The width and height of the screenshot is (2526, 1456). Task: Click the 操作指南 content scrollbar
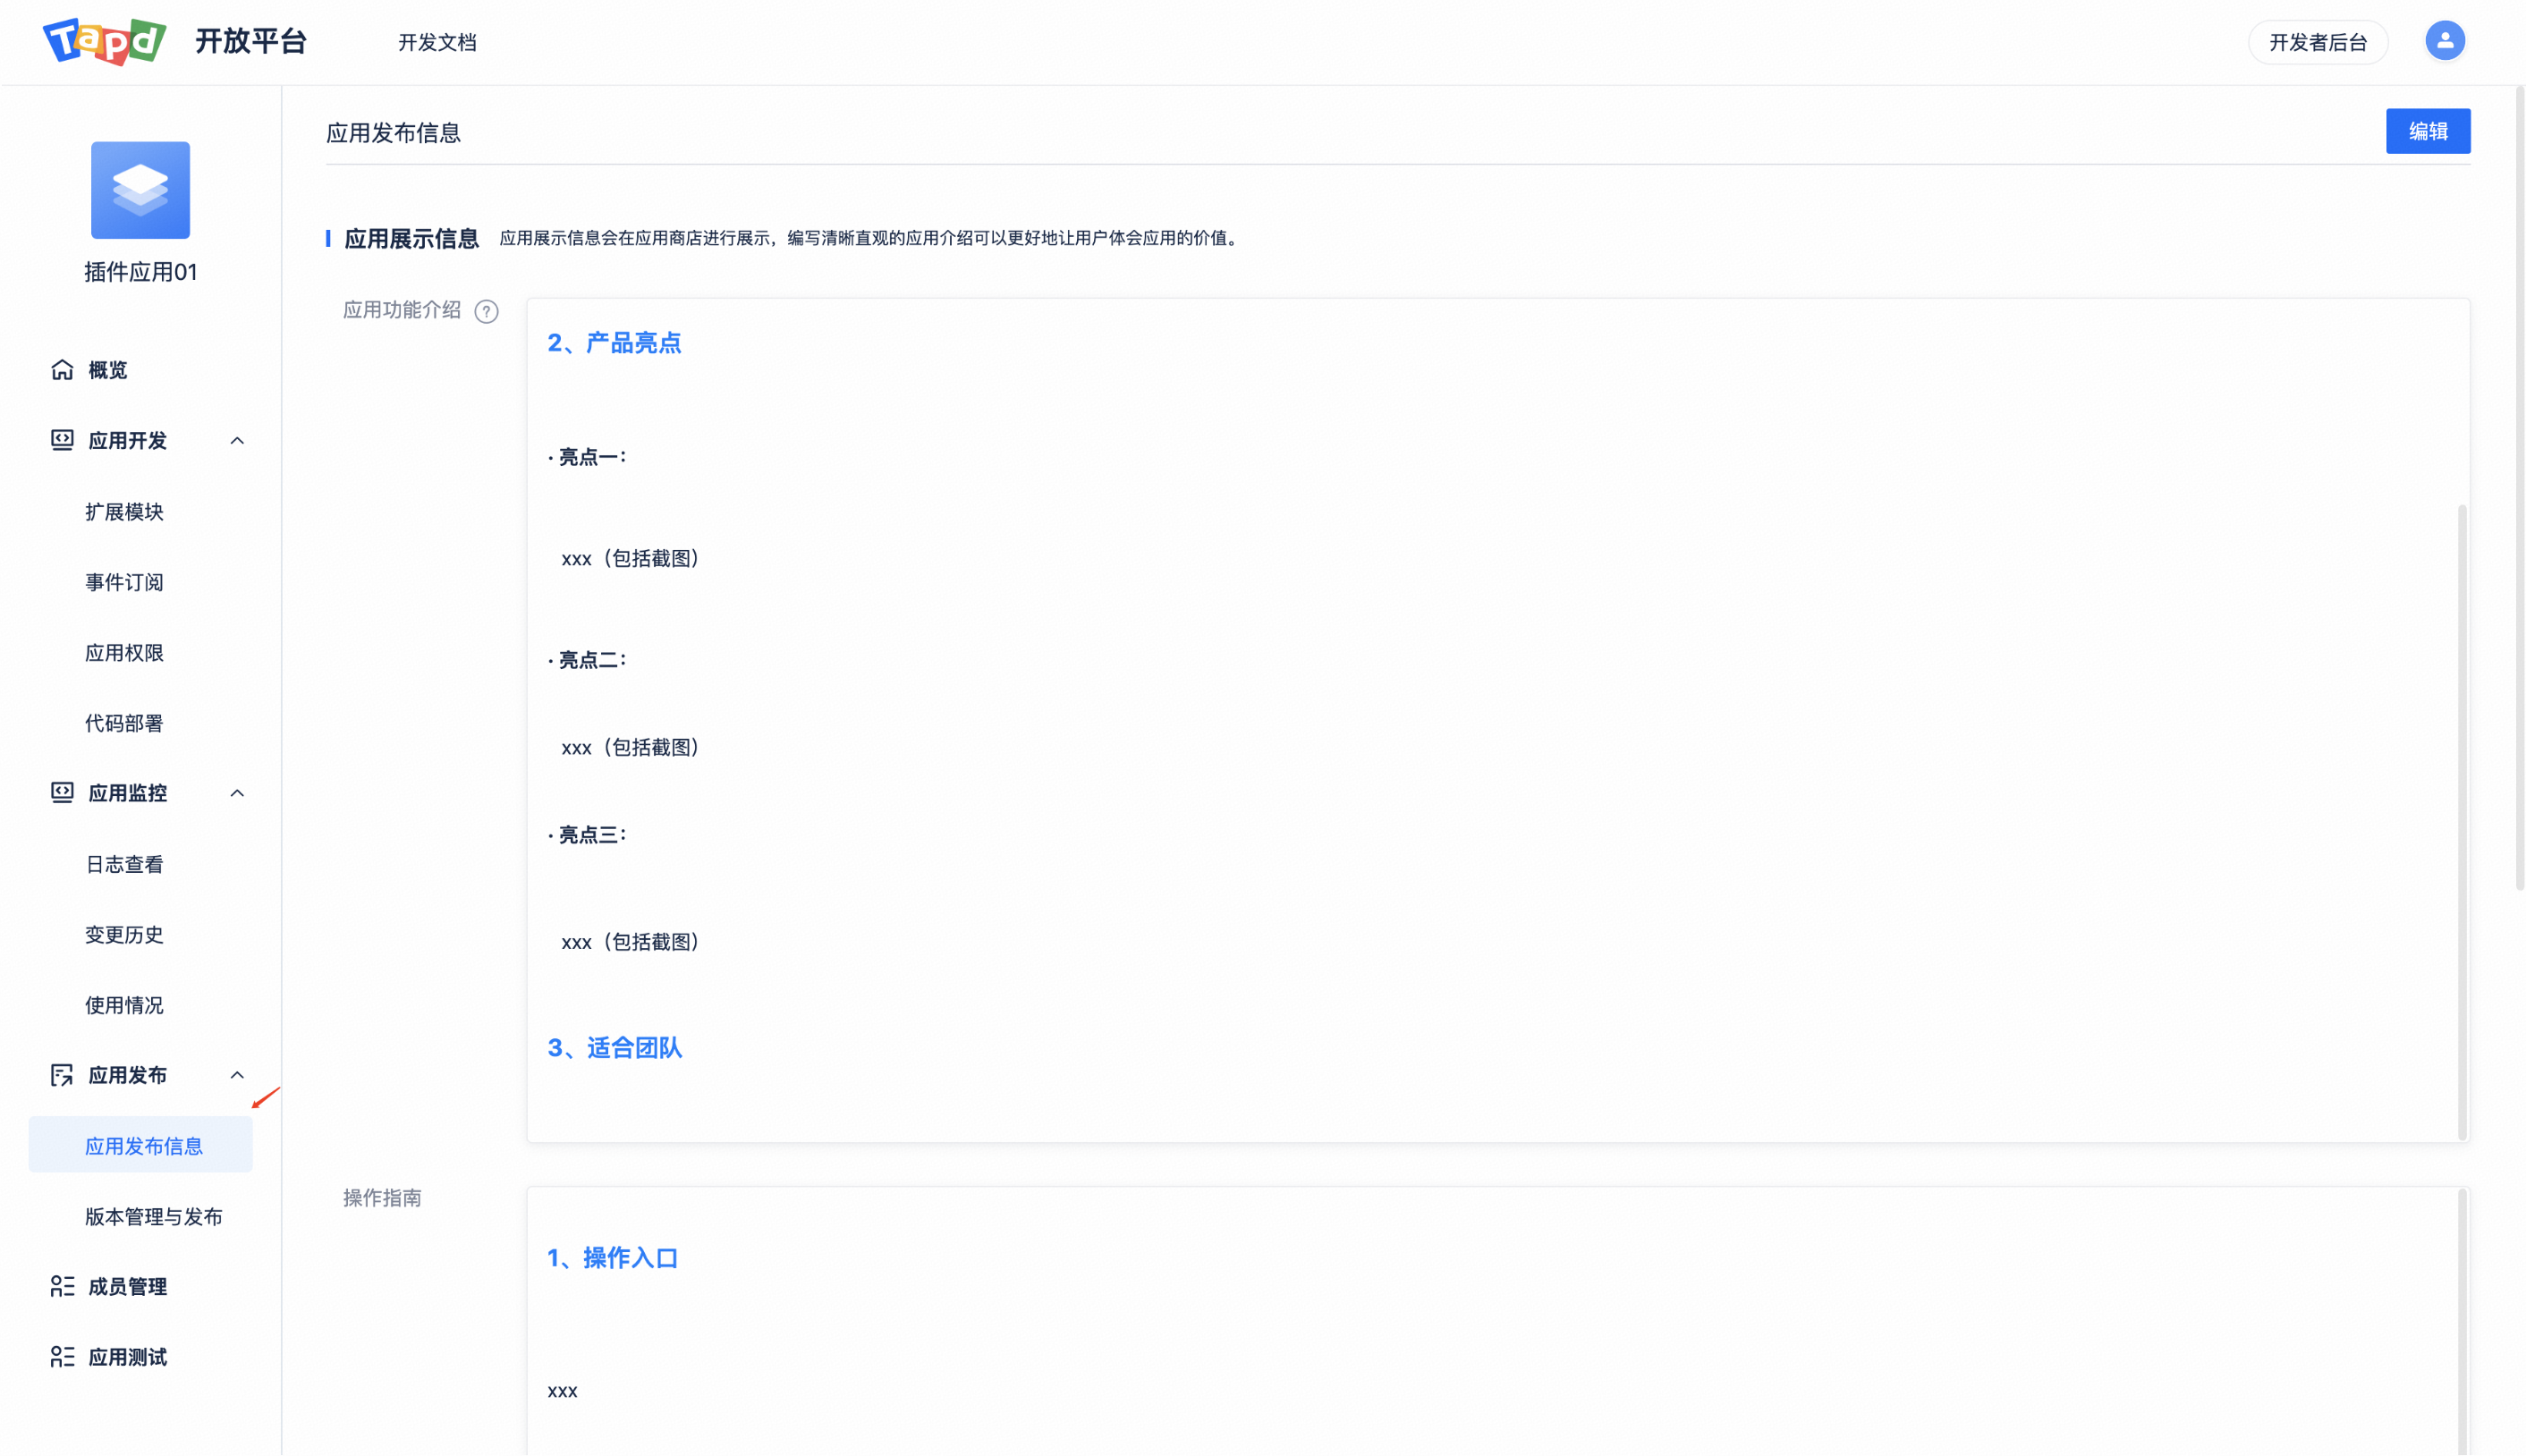[x=2461, y=1322]
